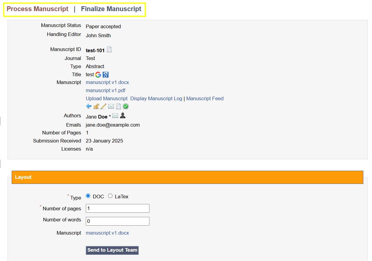Click the Number of pages input field

pyautogui.click(x=117, y=208)
